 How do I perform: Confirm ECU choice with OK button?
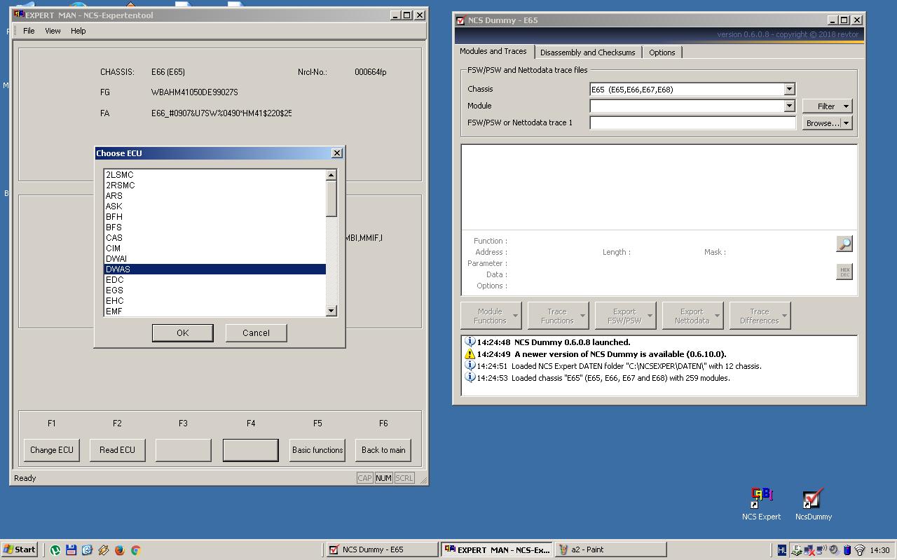[183, 332]
